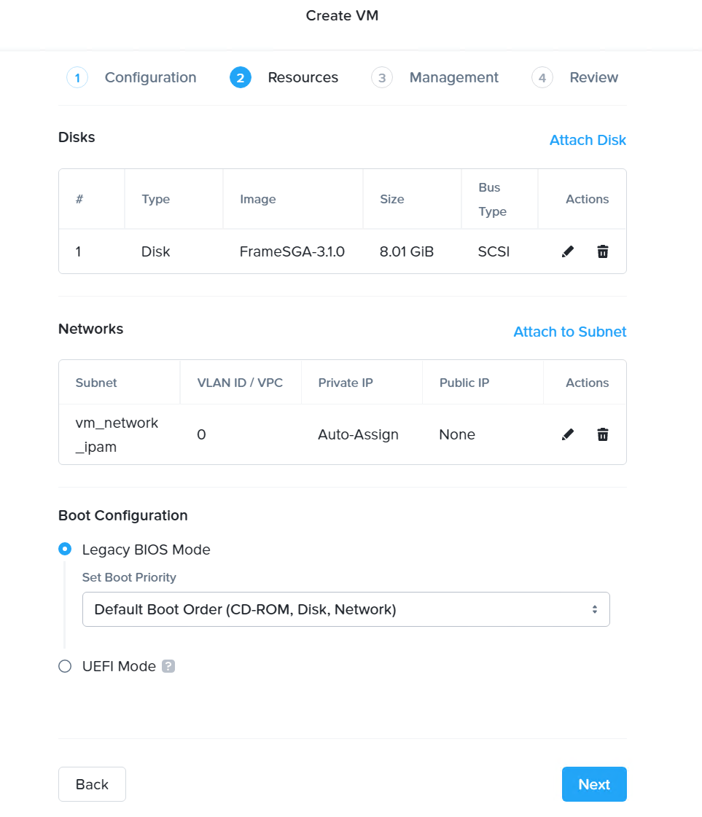
Task: Remove the vm_network_ipam subnet
Action: click(x=603, y=434)
